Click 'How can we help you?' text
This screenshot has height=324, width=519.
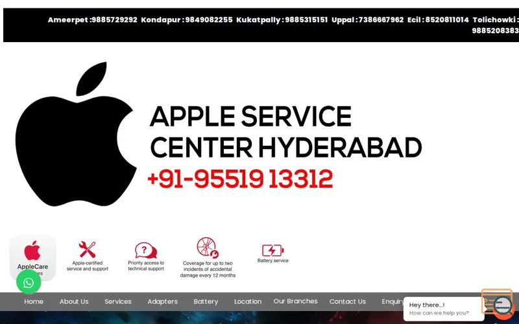pos(439,313)
